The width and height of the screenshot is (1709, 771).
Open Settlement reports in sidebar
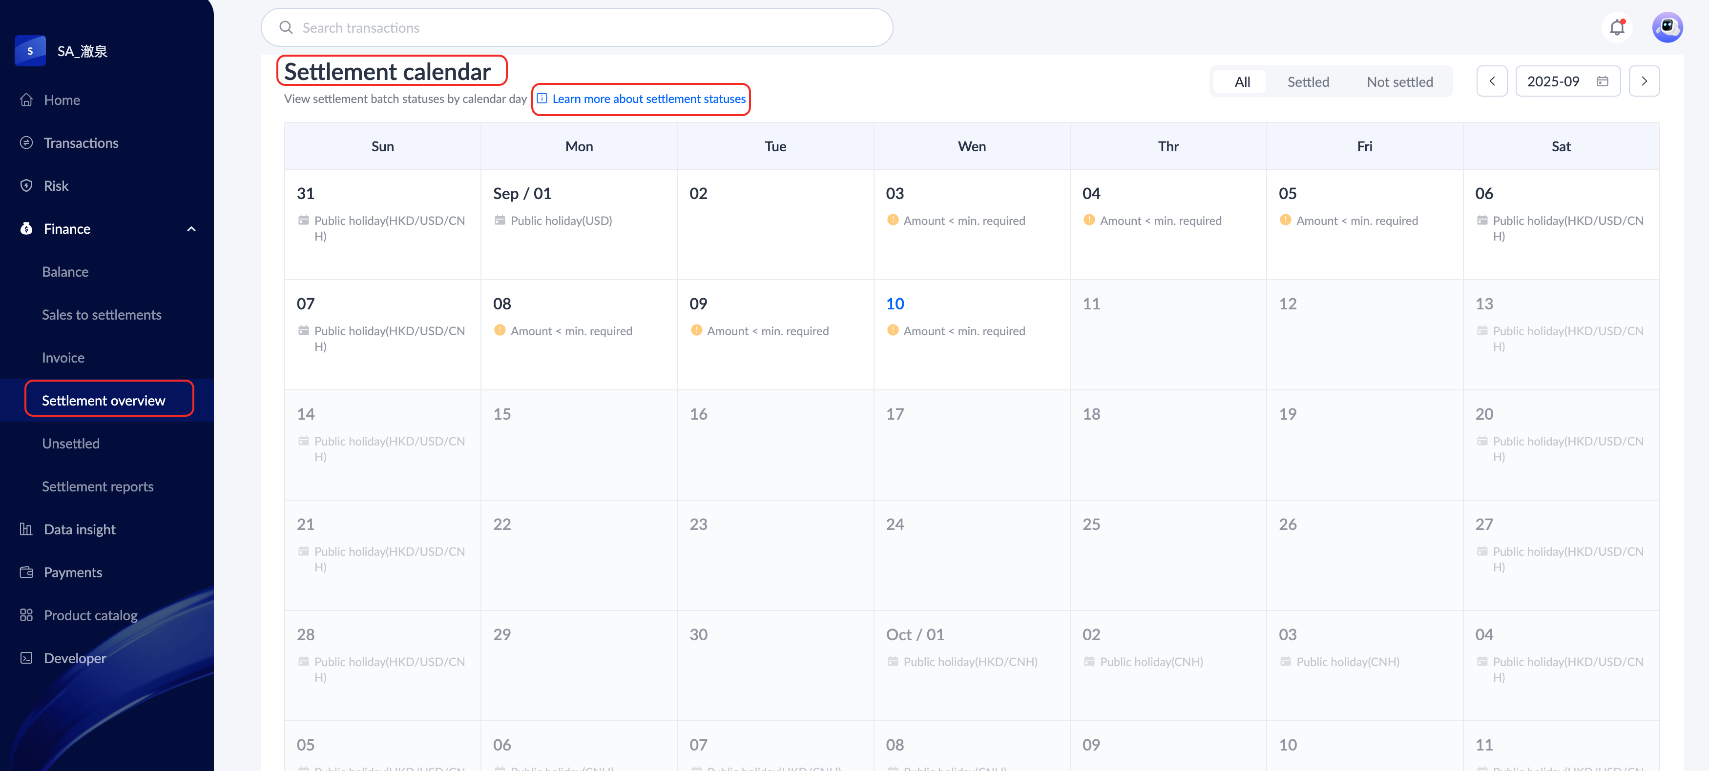tap(98, 486)
